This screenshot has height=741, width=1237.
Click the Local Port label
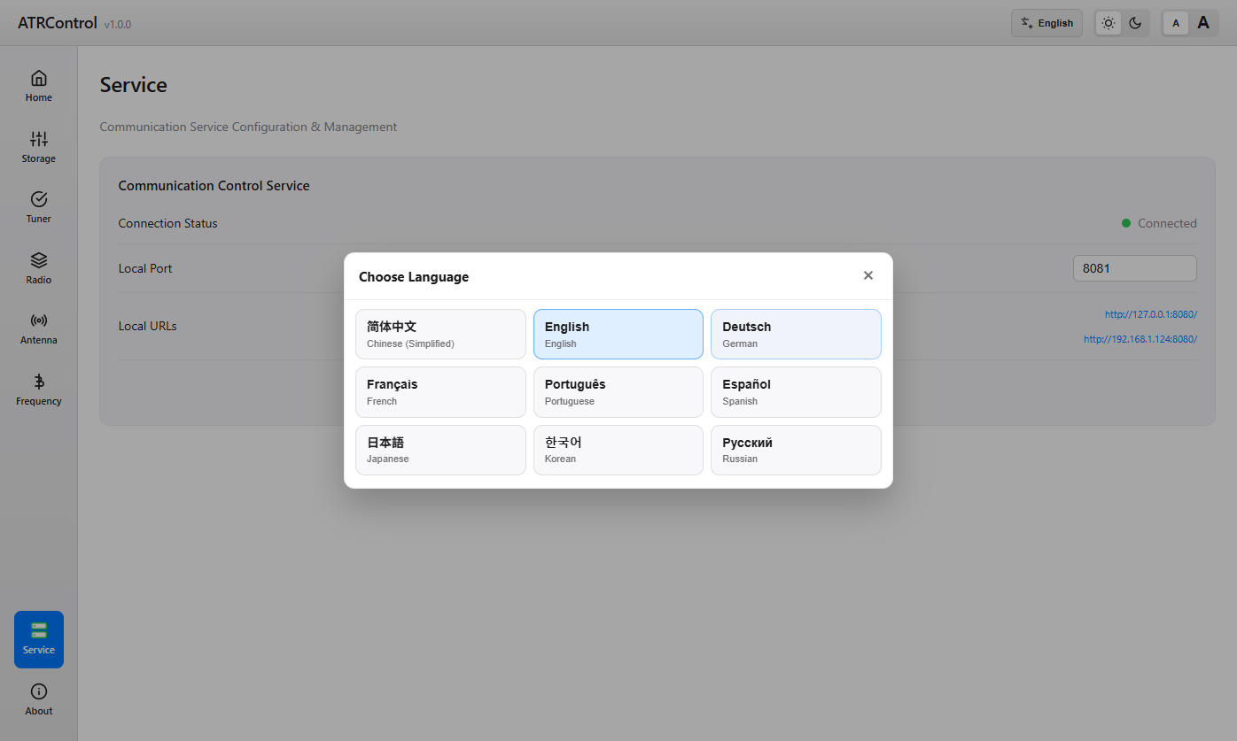(145, 268)
